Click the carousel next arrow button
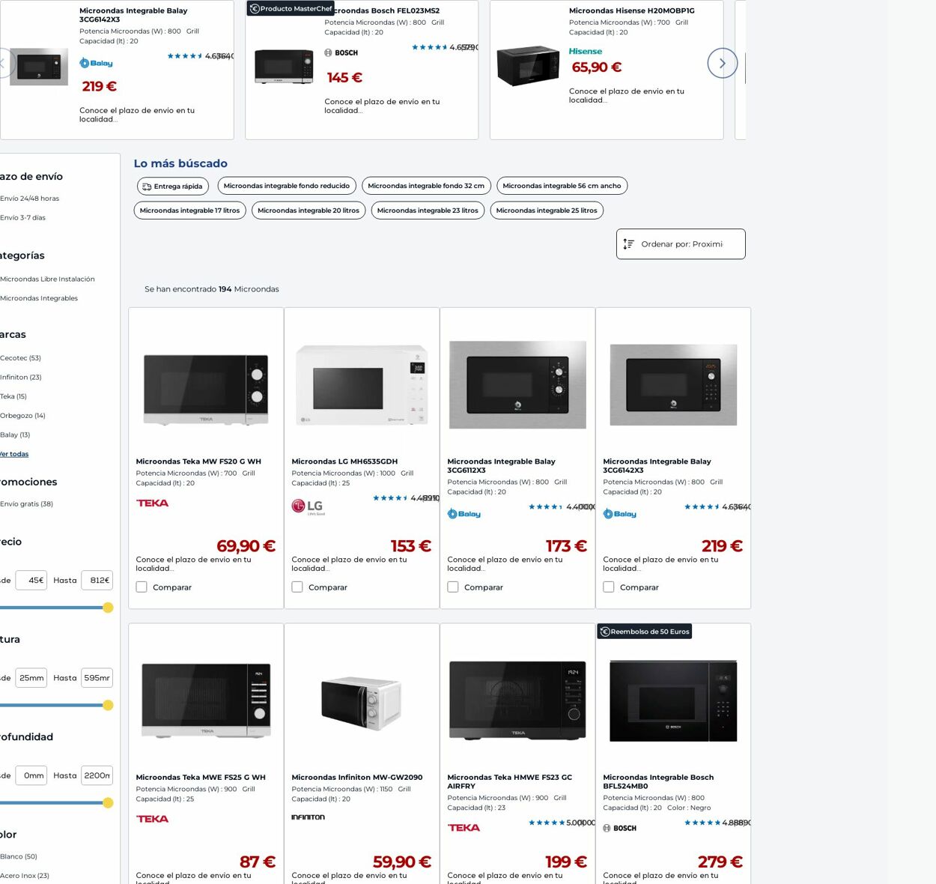The width and height of the screenshot is (936, 884). 722,64
